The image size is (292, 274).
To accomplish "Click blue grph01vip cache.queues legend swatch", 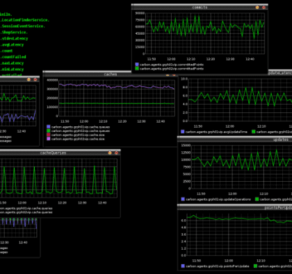I will click(49, 127).
